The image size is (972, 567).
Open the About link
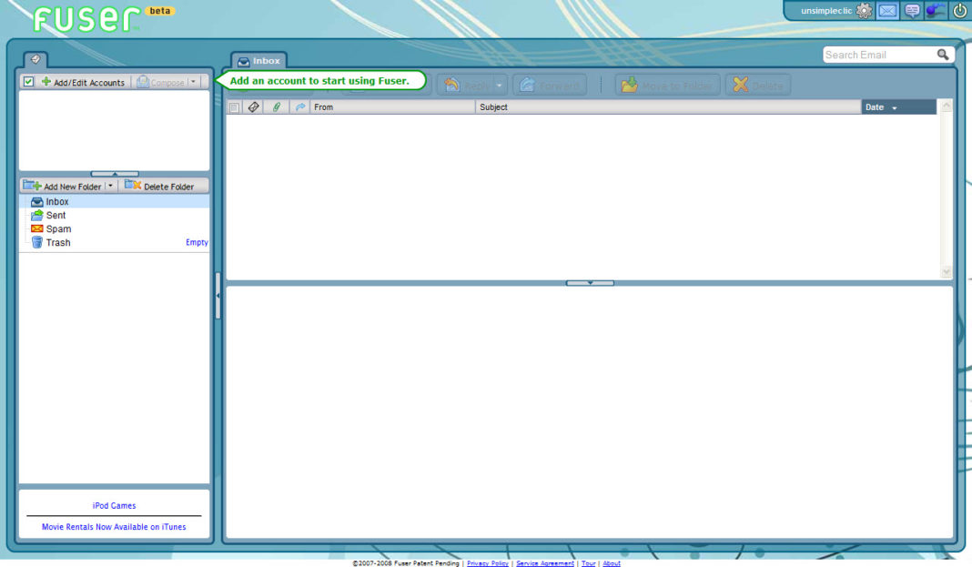click(612, 563)
